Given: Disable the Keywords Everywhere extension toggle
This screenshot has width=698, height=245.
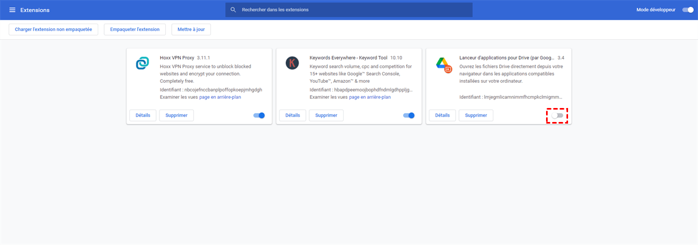Looking at the screenshot, I should point(409,115).
